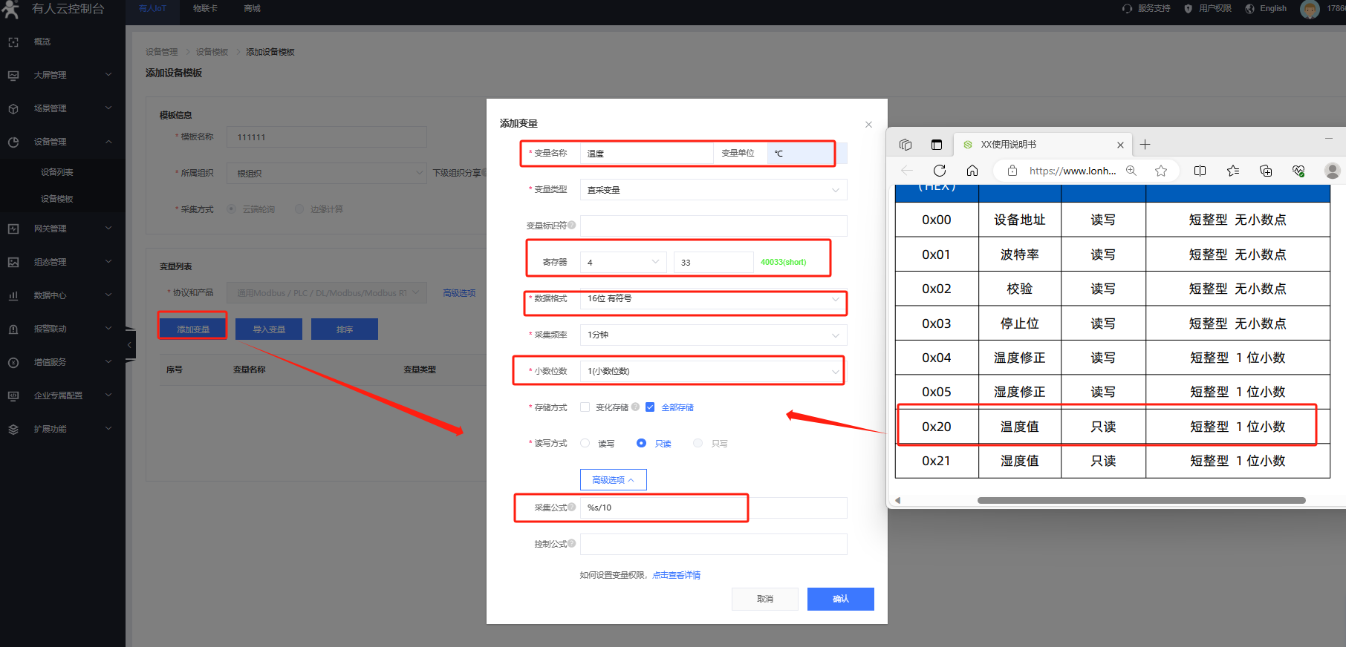The image size is (1346, 647).
Task: Open browser favorites list icon
Action: click(x=1233, y=171)
